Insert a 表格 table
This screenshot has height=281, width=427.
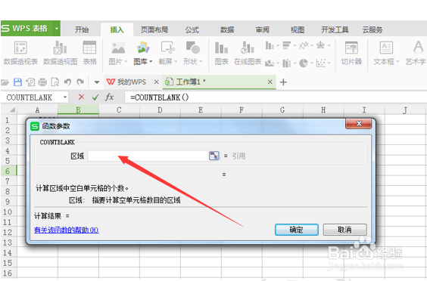89,54
